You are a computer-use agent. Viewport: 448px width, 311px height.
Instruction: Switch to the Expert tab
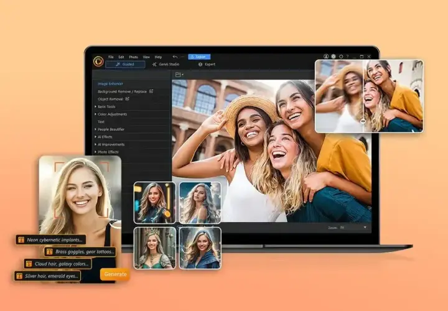(x=207, y=64)
